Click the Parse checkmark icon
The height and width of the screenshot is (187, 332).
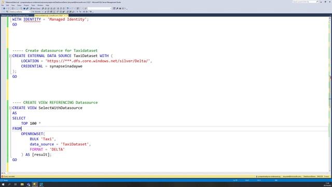click(46, 11)
